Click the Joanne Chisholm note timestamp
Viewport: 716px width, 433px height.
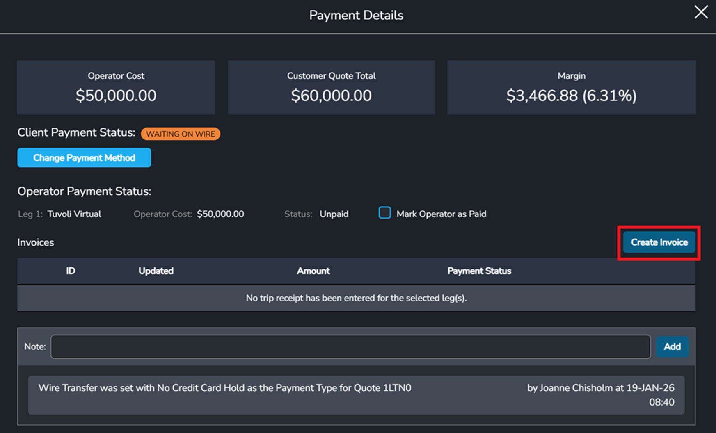pos(600,394)
